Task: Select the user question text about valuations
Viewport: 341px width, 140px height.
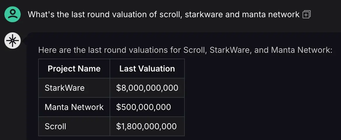Action: click(x=164, y=14)
